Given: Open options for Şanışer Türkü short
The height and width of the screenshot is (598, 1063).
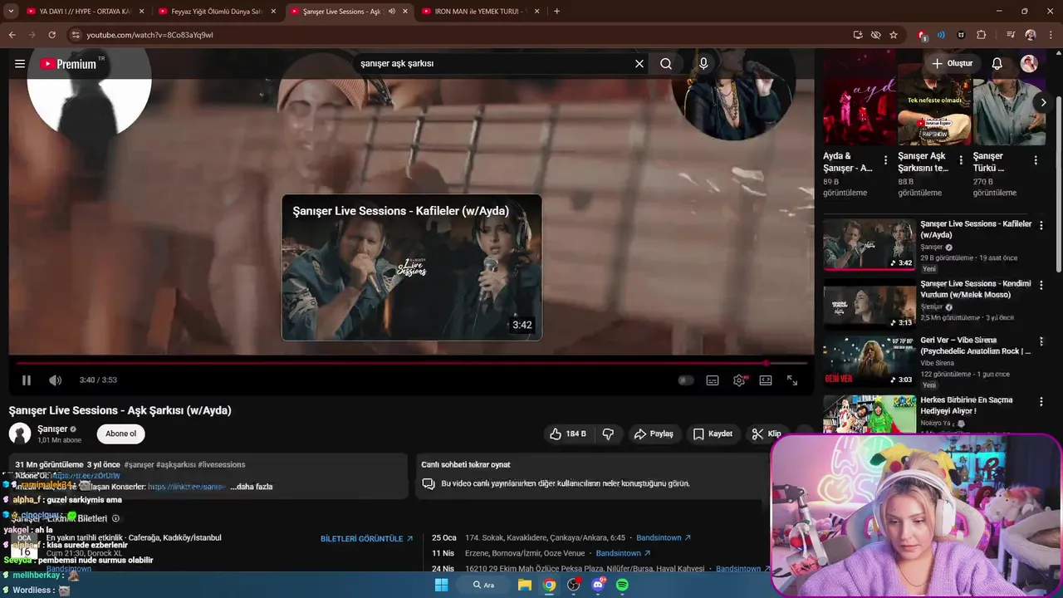Looking at the screenshot, I should point(1036,160).
